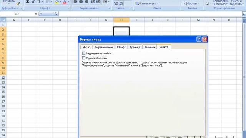This screenshot has width=246, height=138.
Task: Apply cell borders icon
Action: pos(48,2)
